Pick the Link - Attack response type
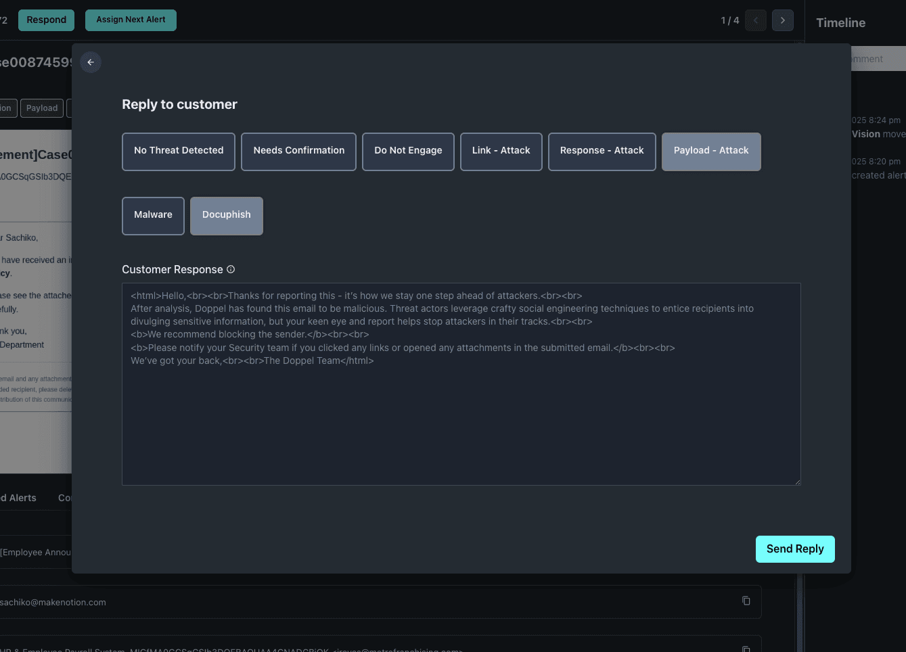The image size is (906, 652). 501,151
